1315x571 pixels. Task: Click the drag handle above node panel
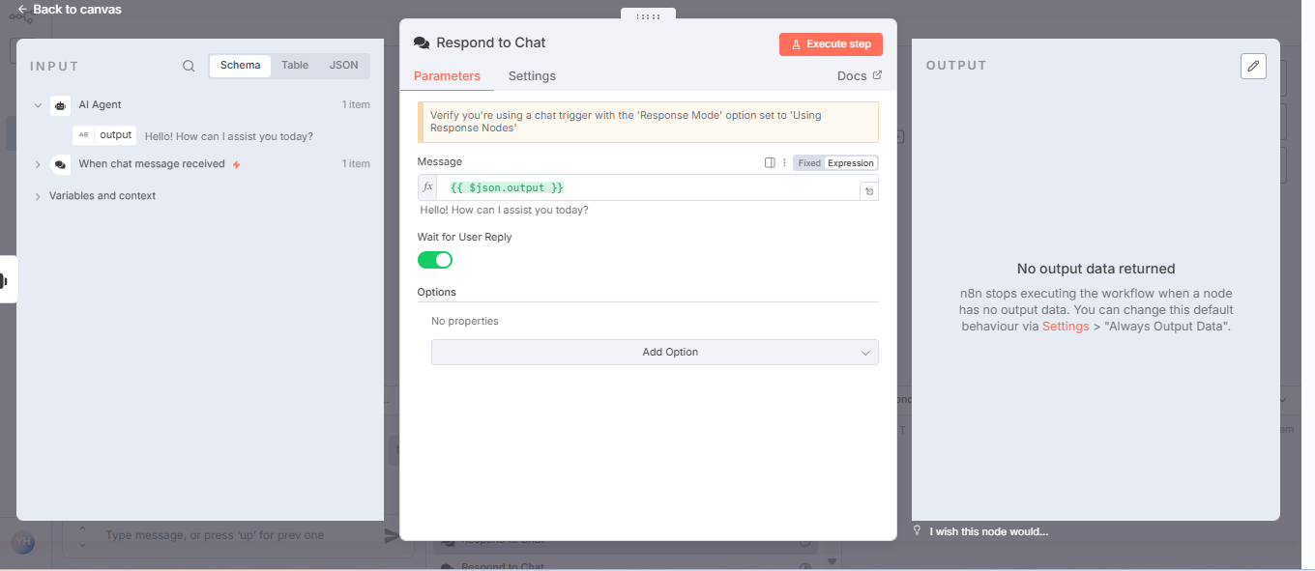[648, 16]
